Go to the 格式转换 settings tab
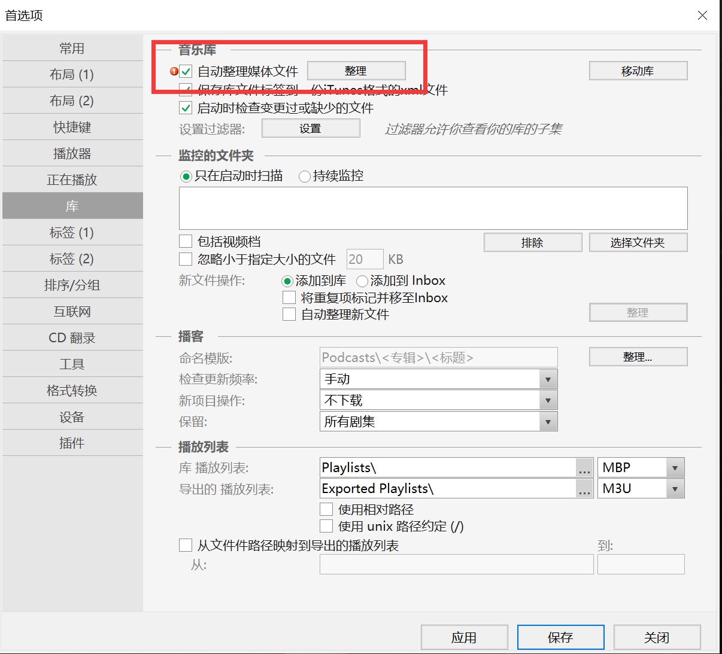 pyautogui.click(x=72, y=390)
